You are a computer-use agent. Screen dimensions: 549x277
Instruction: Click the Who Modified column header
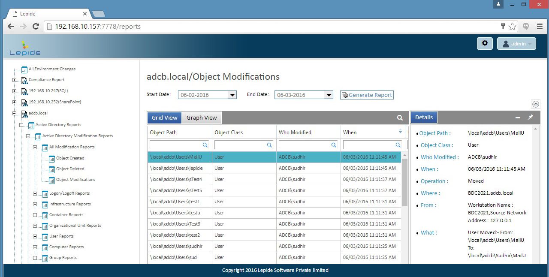[x=308, y=132]
